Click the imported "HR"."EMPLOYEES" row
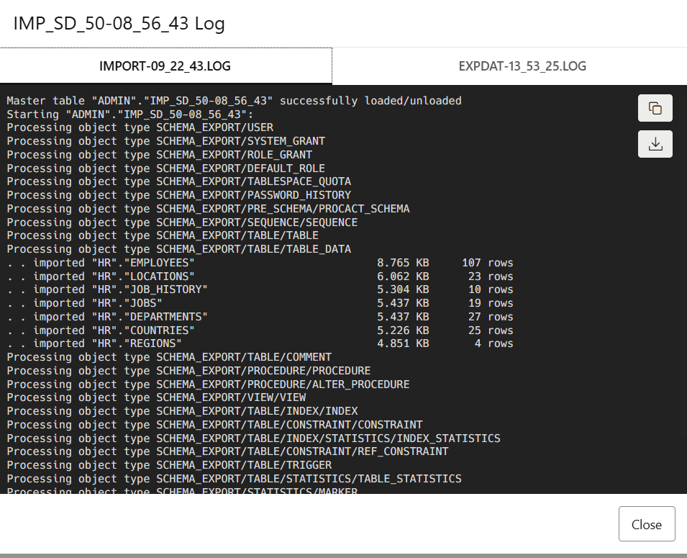Screen dimensions: 687x558 [x=260, y=263]
